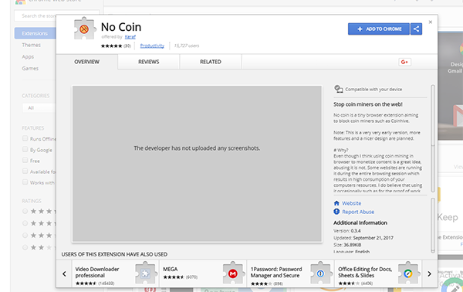Screen dimensions: 463x292
Task: Close the No Coin details dialog
Action: [x=431, y=22]
